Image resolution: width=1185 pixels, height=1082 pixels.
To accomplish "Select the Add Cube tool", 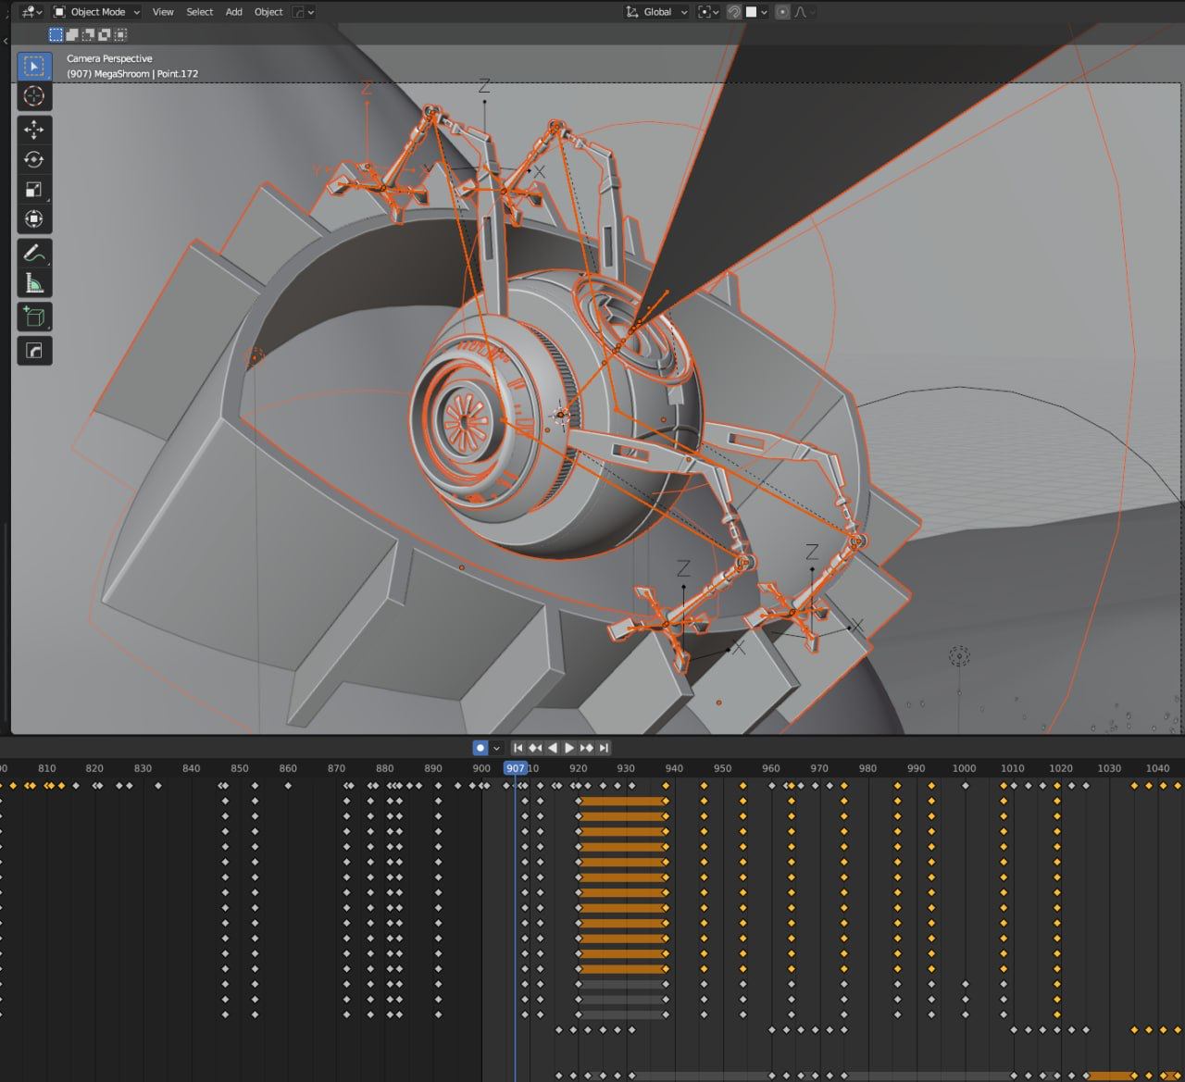I will (x=33, y=317).
